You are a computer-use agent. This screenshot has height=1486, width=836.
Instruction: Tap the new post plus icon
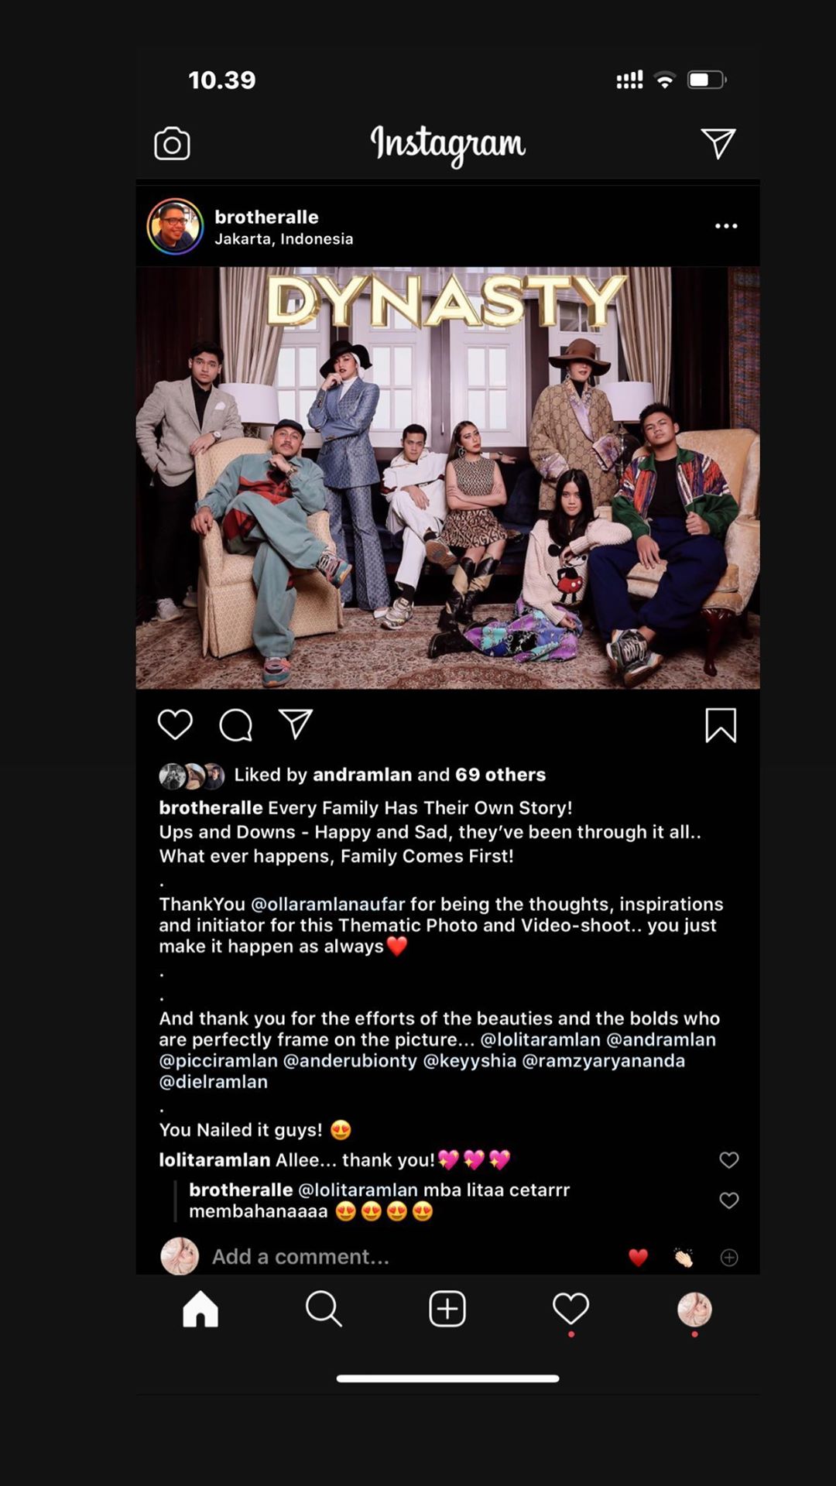[x=447, y=1309]
